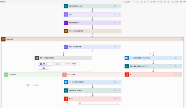The image size is (186, 108).
Task: Collapse the 終了 2 action header
Action: pos(93,99)
